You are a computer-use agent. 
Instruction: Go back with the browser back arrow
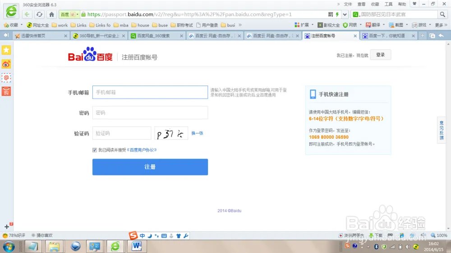27,14
